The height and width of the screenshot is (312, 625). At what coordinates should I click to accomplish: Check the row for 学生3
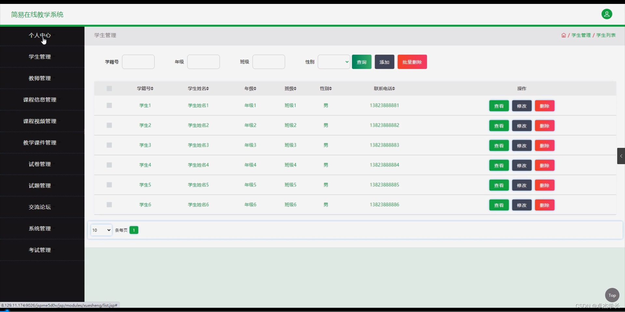109,145
